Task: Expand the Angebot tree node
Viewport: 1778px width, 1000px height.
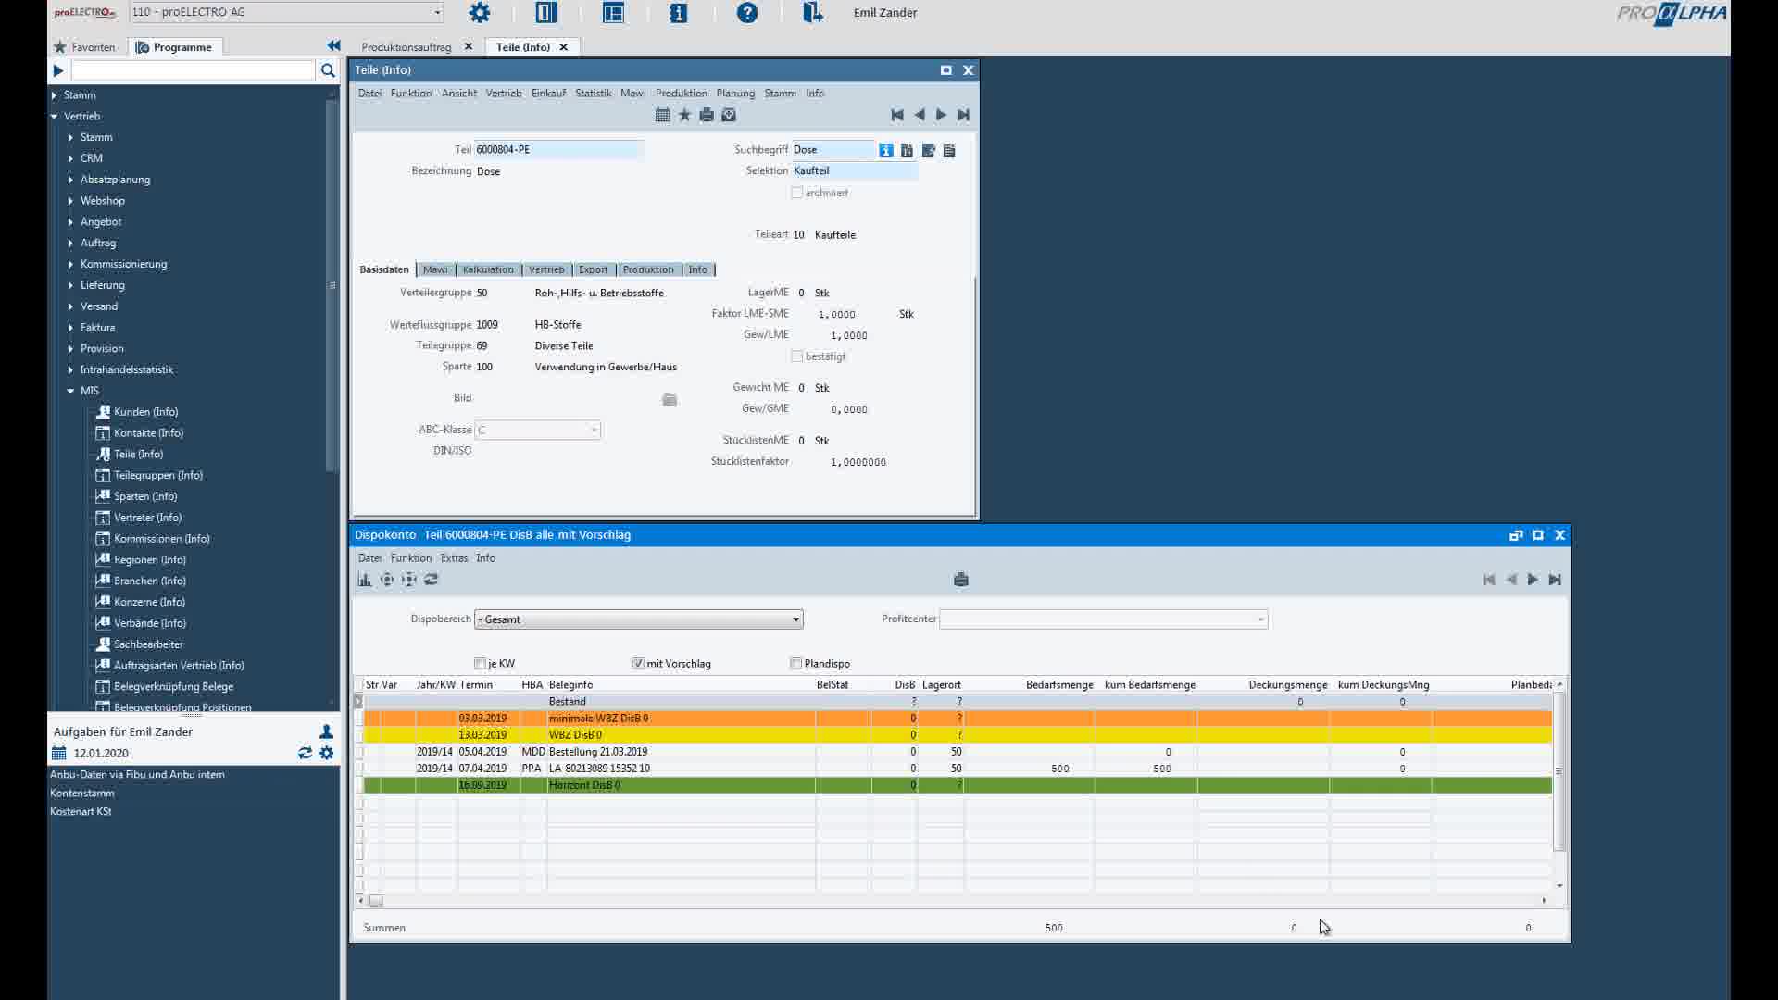Action: click(x=70, y=222)
